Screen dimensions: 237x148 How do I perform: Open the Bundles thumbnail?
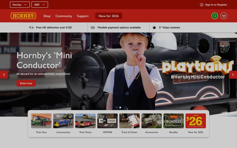174,121
